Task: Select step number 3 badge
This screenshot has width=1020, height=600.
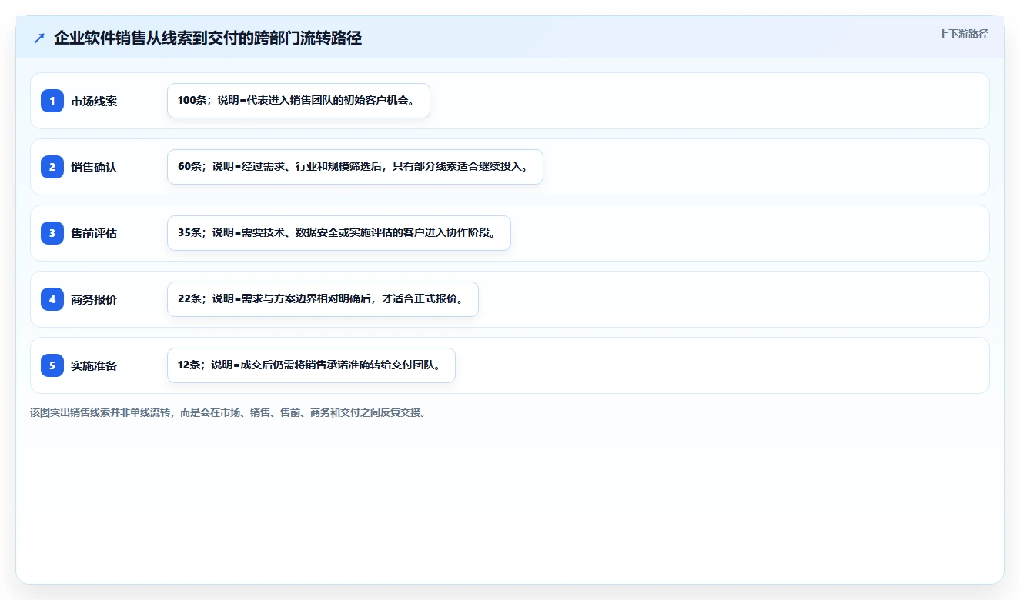Action: coord(52,233)
